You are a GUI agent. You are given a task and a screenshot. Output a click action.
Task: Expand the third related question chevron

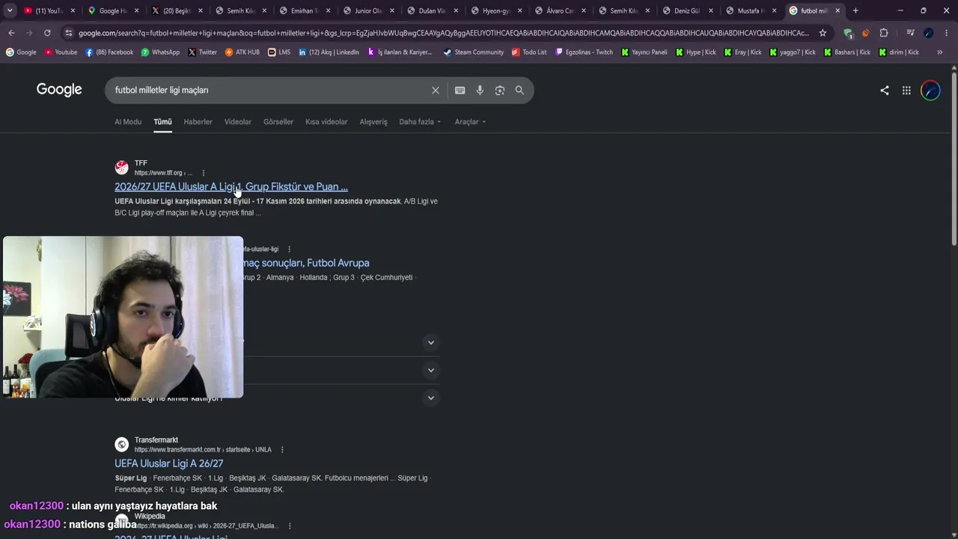[x=430, y=398]
